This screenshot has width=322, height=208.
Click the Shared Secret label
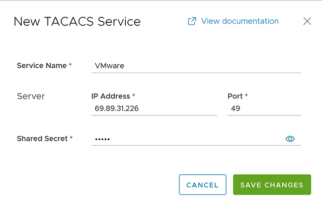pos(42,138)
